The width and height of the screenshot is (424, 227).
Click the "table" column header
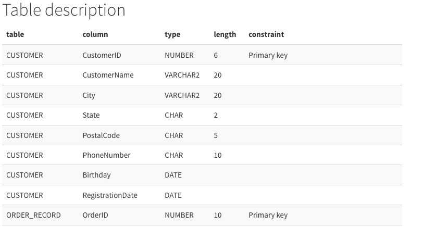15,34
